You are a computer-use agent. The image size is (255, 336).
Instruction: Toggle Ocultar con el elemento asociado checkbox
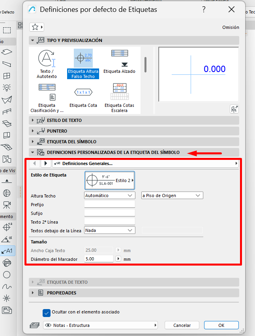47,312
